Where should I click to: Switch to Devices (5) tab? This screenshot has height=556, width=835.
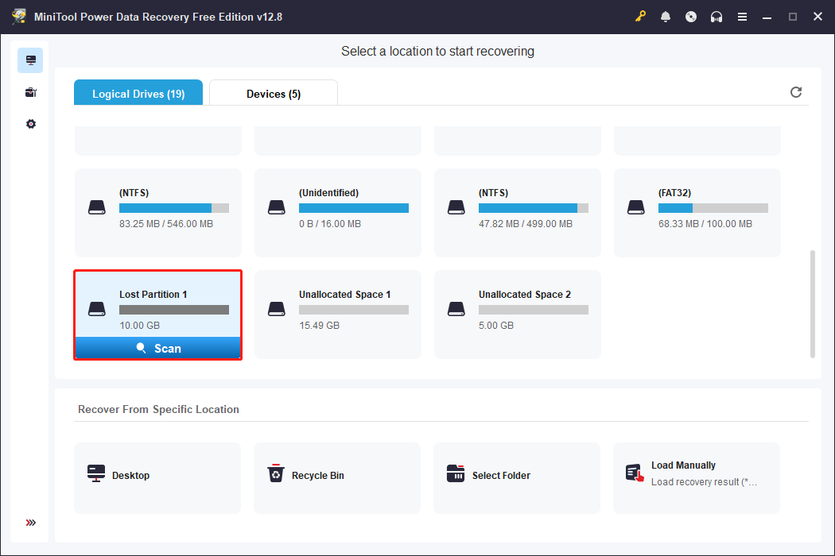click(274, 93)
